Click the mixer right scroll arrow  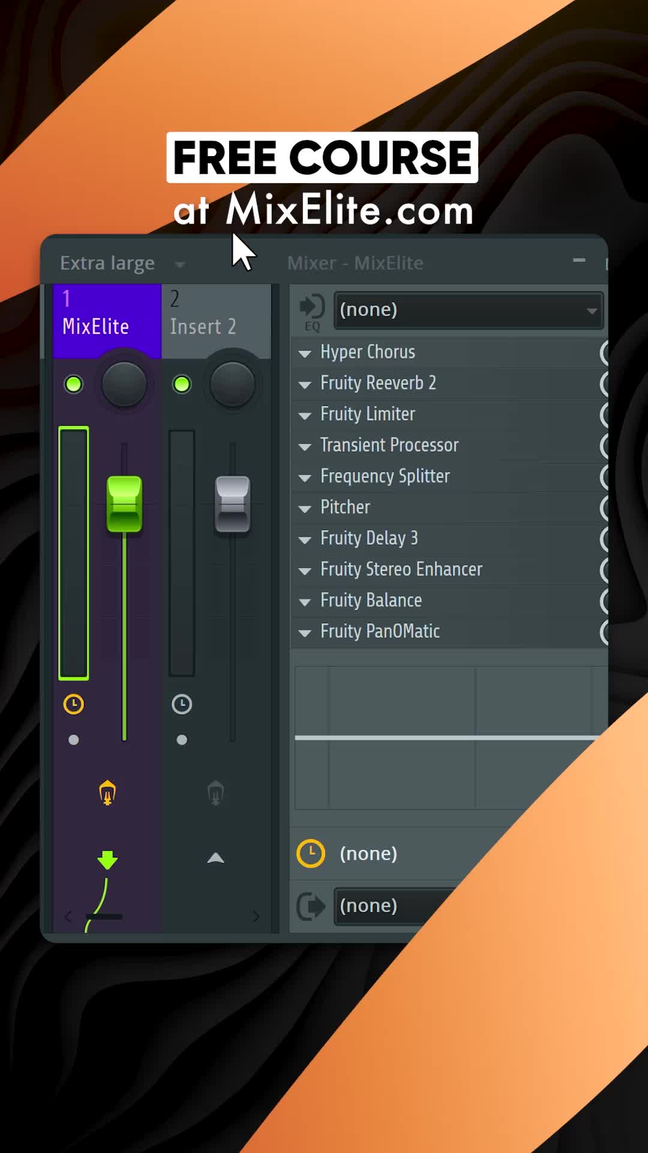pos(256,916)
